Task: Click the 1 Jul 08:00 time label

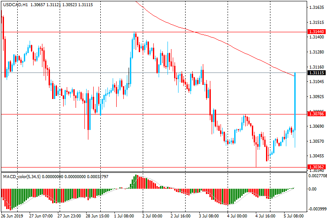Action: [x=125, y=217]
